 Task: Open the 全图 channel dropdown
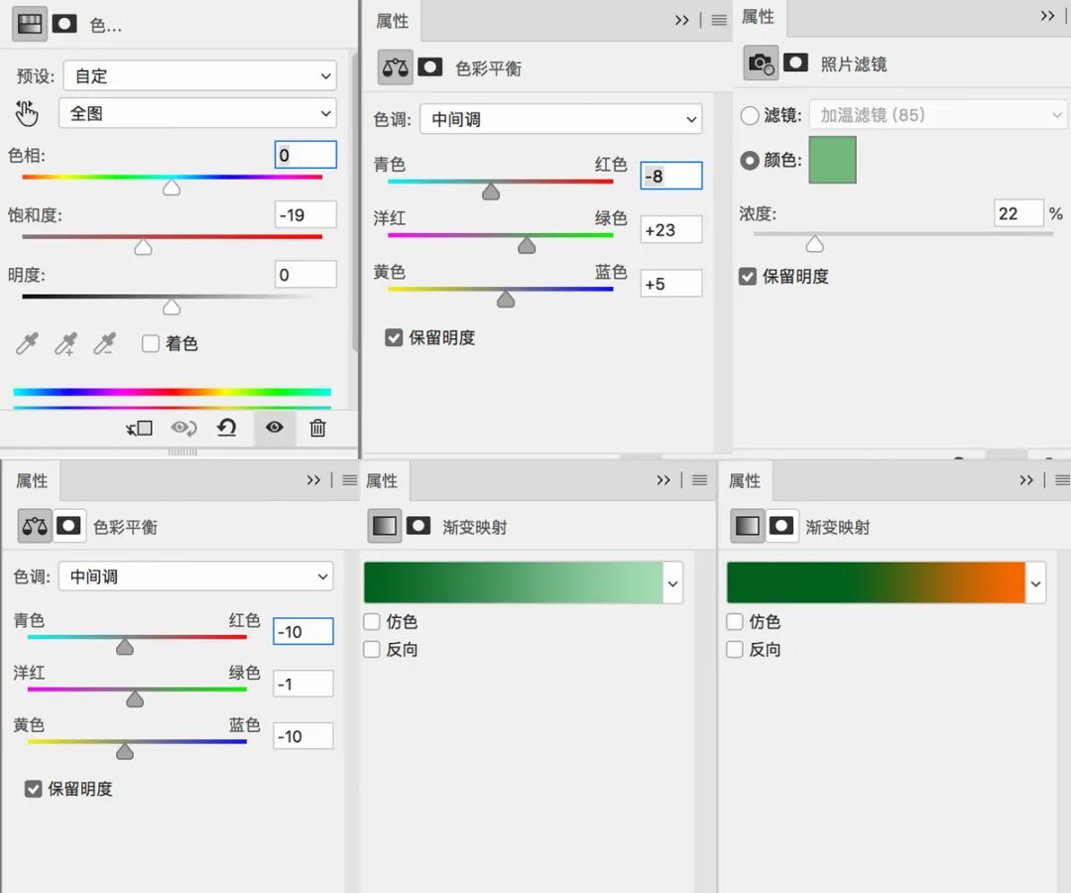[197, 113]
